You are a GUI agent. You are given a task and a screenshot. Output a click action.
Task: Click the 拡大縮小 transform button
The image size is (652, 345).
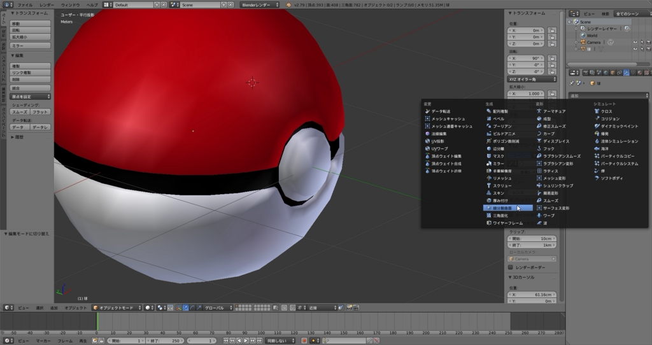point(30,38)
